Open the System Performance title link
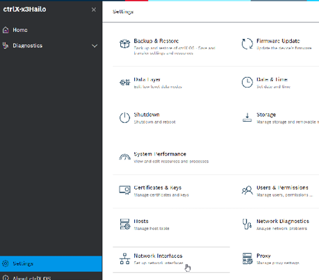The width and height of the screenshot is (319, 280). (160, 154)
